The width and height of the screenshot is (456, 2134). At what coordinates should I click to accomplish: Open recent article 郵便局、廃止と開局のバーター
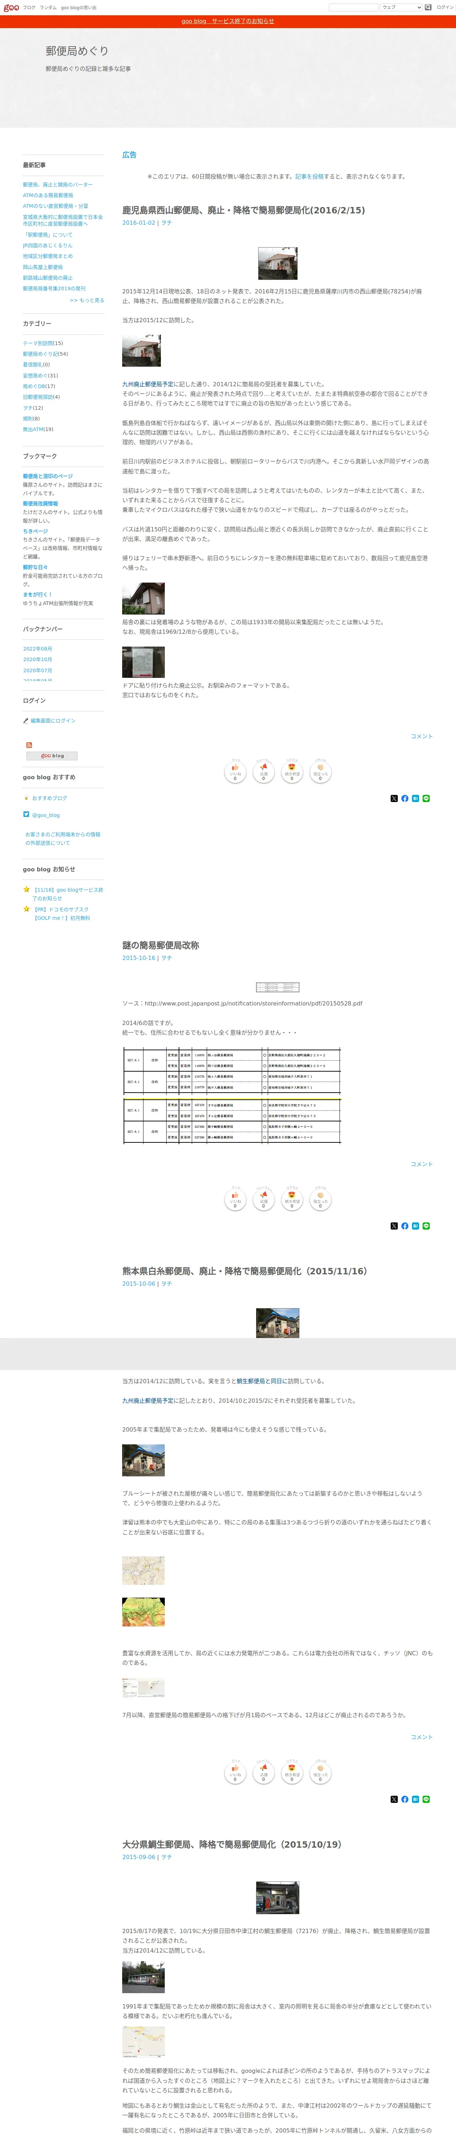click(58, 185)
